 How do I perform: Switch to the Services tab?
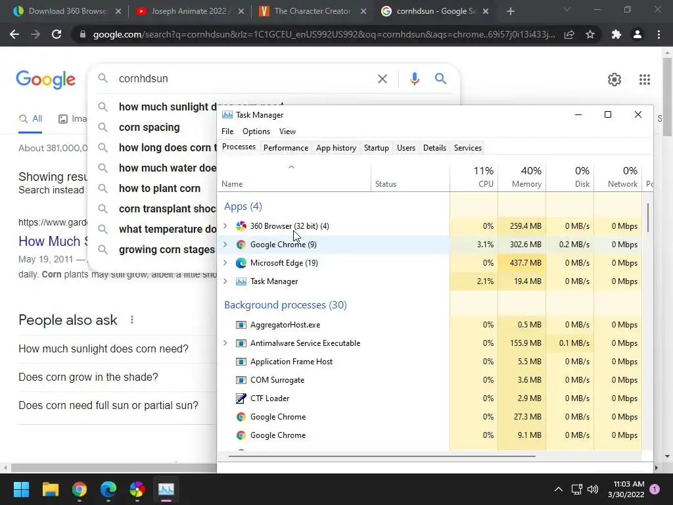468,148
